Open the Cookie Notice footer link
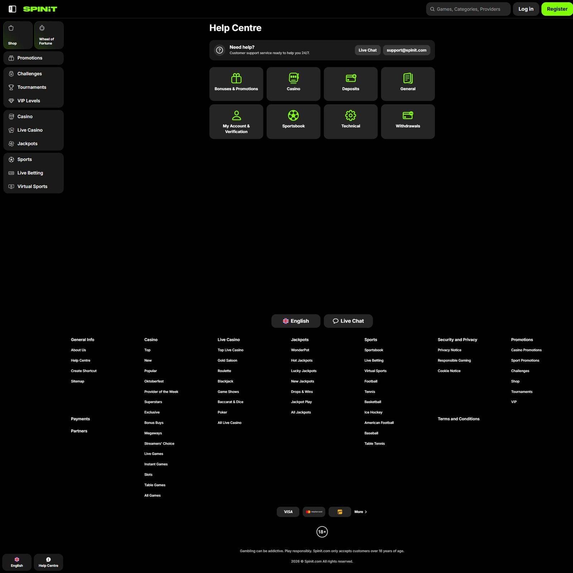The height and width of the screenshot is (573, 573). tap(449, 371)
